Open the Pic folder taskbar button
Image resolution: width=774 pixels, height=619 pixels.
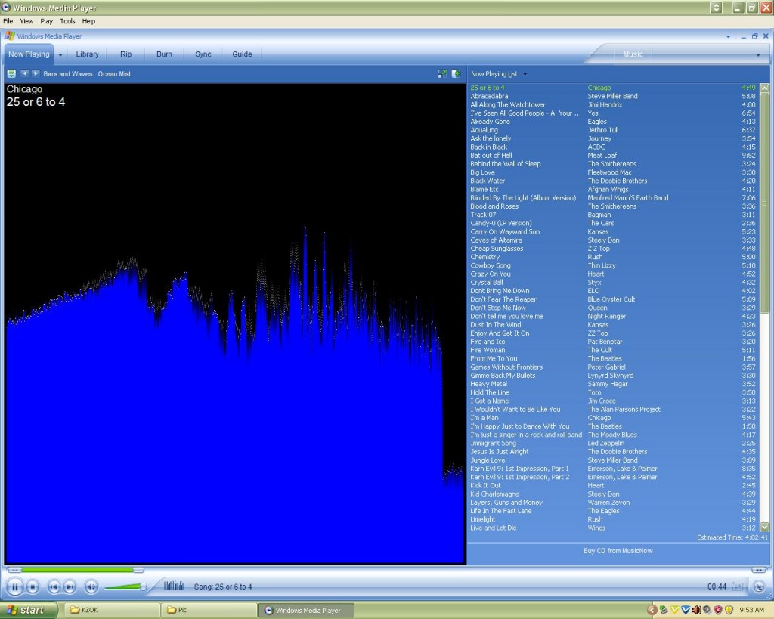pyautogui.click(x=210, y=610)
